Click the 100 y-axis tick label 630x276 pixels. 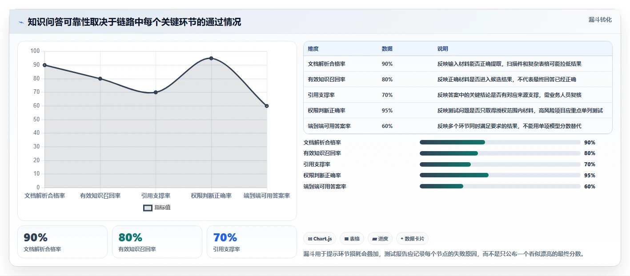pyautogui.click(x=35, y=51)
